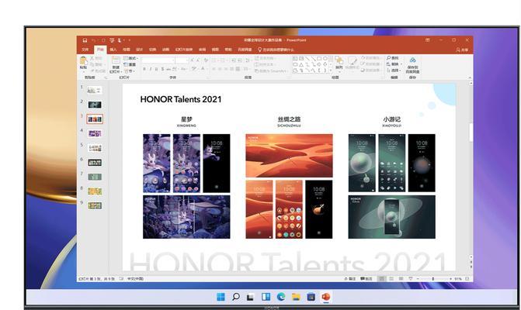Click the HONOR Talents 2021 slide title
Image resolution: width=521 pixels, height=310 pixels.
click(x=181, y=99)
